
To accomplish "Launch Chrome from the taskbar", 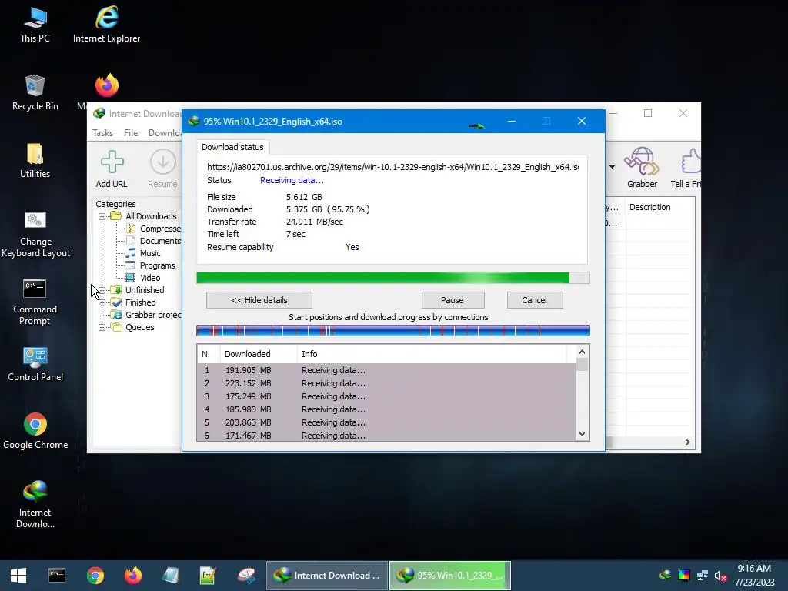I will [95, 576].
